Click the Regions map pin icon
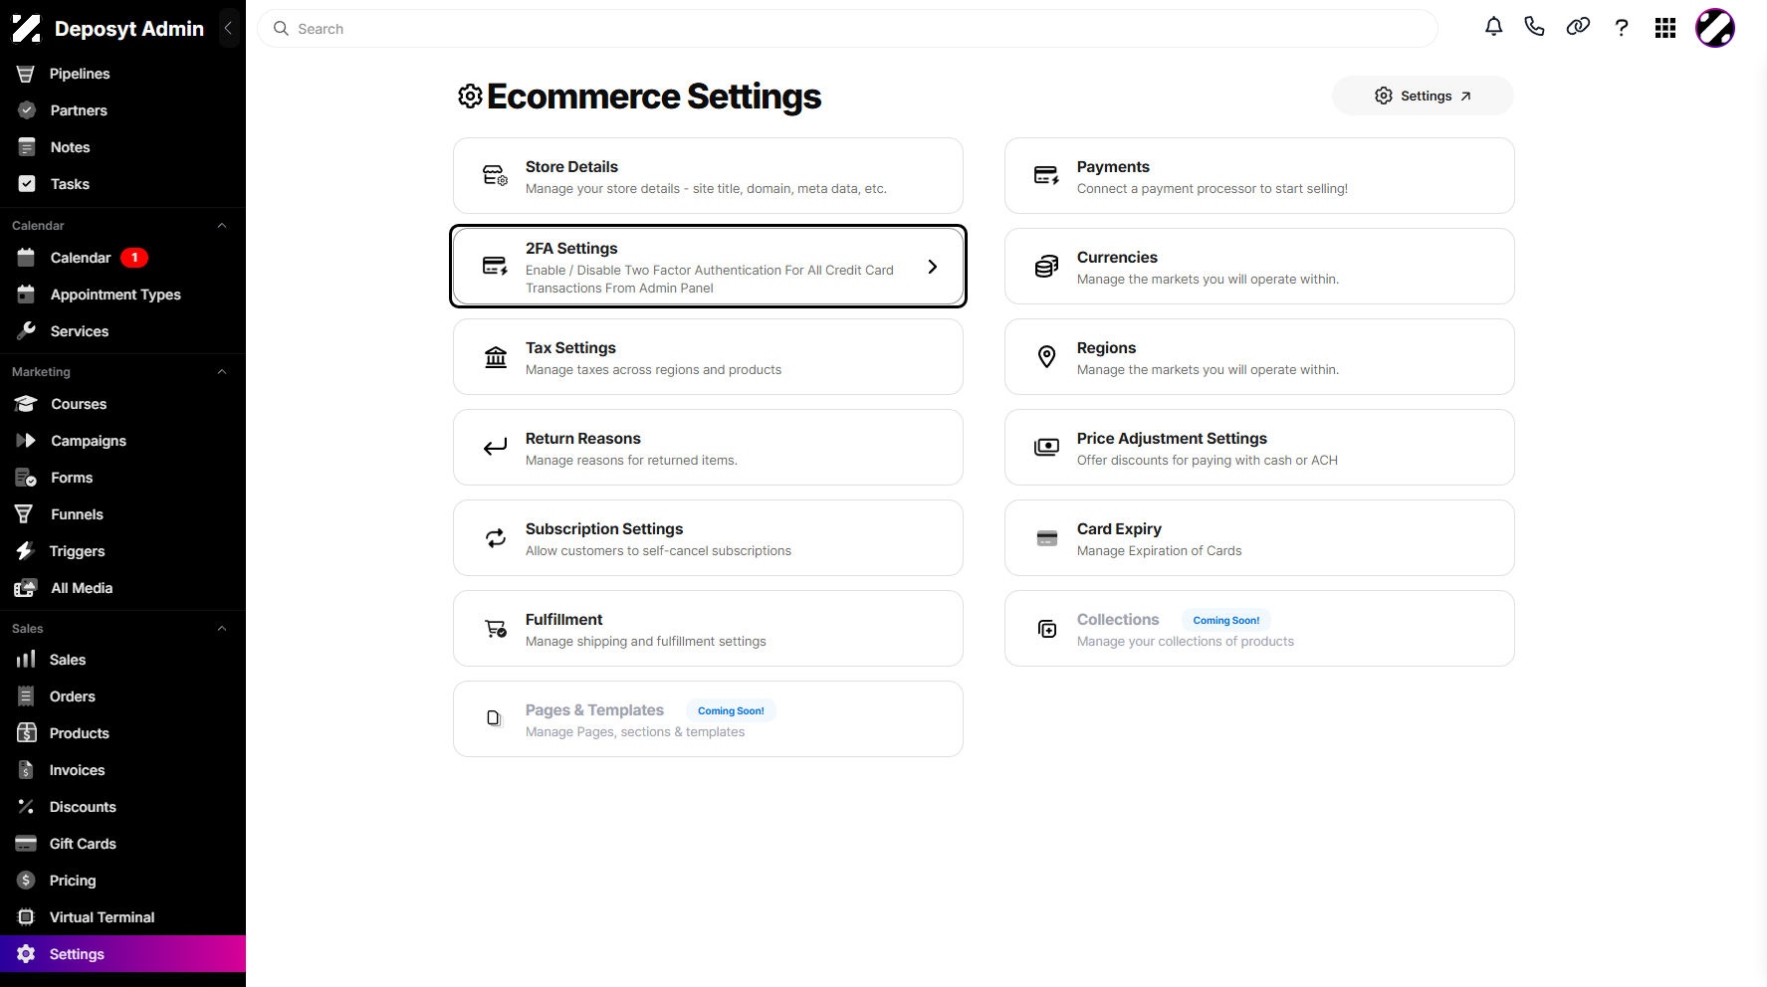 coord(1046,356)
